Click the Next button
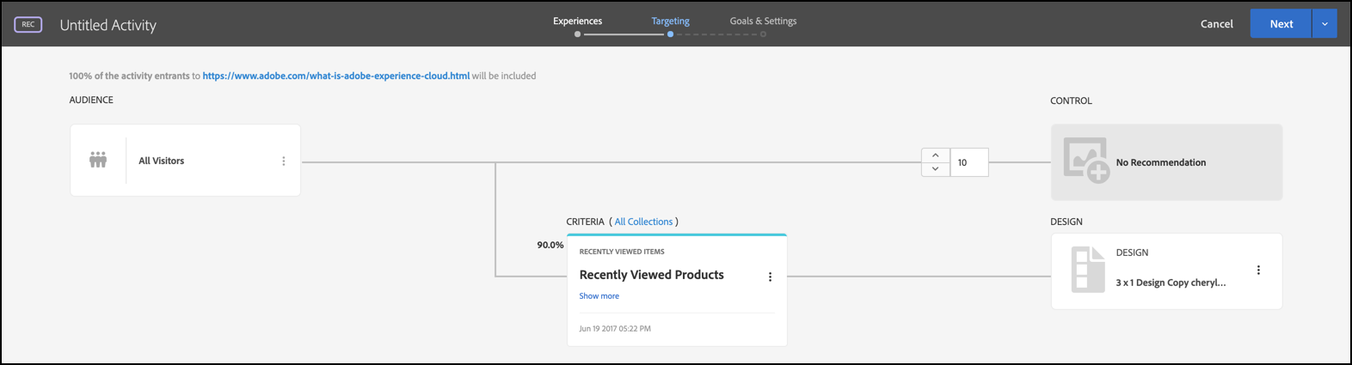 [x=1281, y=24]
